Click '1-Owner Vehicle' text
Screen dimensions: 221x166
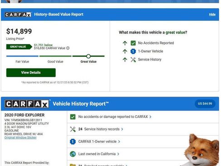point(150,51)
